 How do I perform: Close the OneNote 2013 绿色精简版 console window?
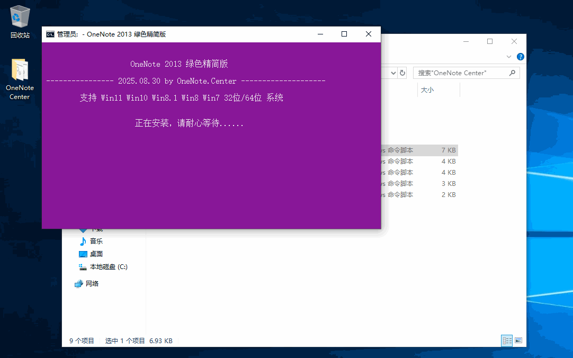369,34
